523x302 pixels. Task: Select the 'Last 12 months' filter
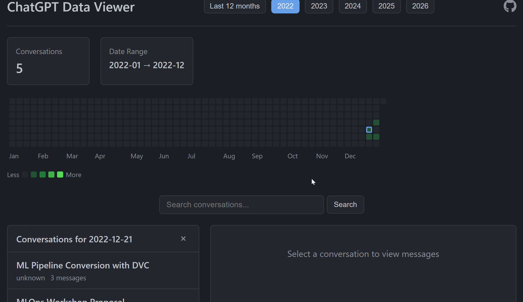tap(234, 6)
